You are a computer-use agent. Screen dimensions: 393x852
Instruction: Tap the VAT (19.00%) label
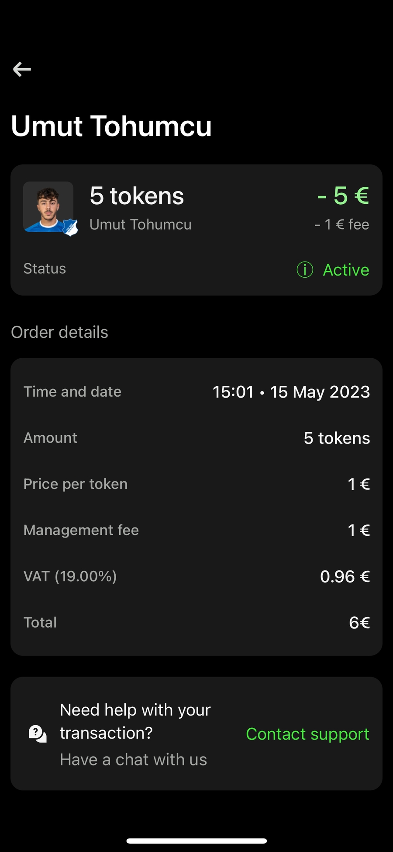(x=70, y=576)
